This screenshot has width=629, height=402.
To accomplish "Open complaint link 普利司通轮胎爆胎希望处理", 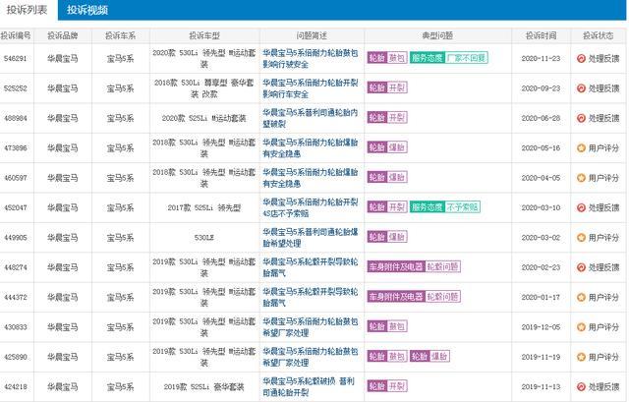I will (x=311, y=238).
